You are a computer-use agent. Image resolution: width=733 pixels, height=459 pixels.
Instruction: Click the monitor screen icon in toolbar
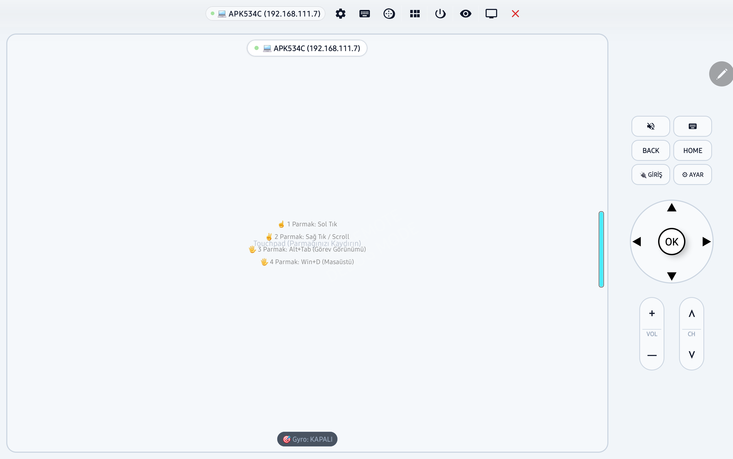(491, 14)
